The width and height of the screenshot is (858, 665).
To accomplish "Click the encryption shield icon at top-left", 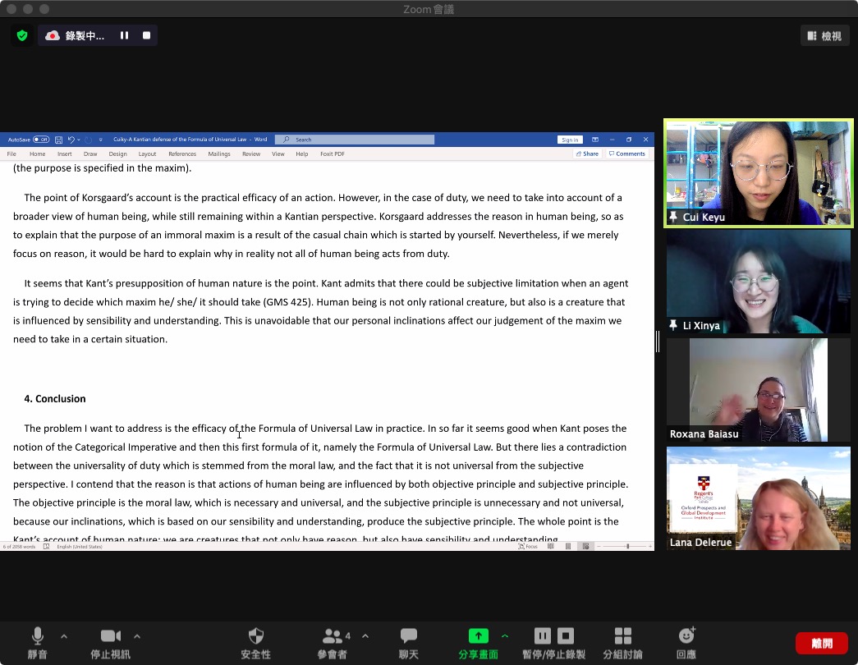I will [22, 35].
